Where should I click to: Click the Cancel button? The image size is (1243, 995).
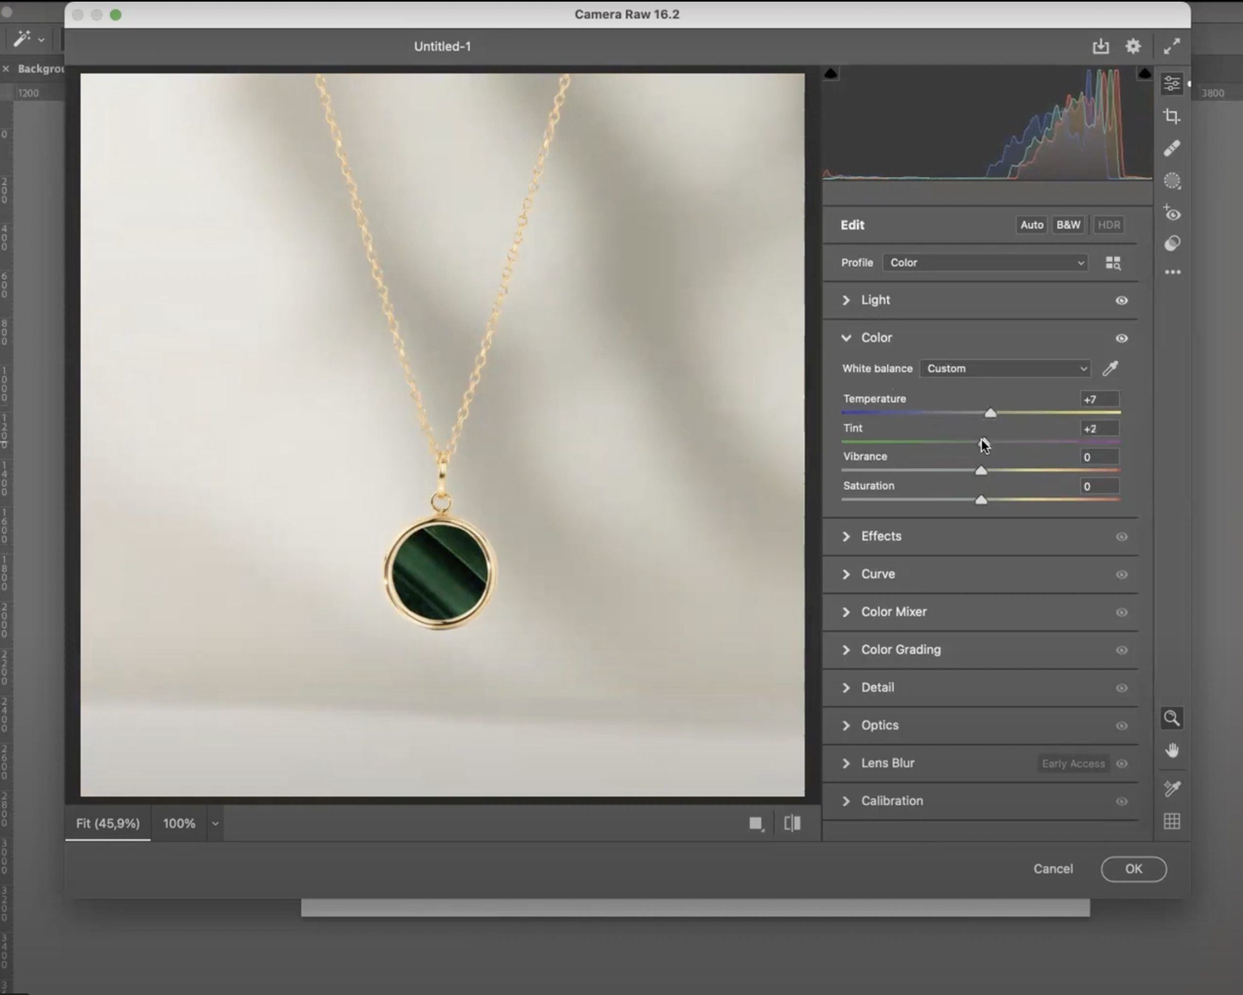click(x=1053, y=869)
